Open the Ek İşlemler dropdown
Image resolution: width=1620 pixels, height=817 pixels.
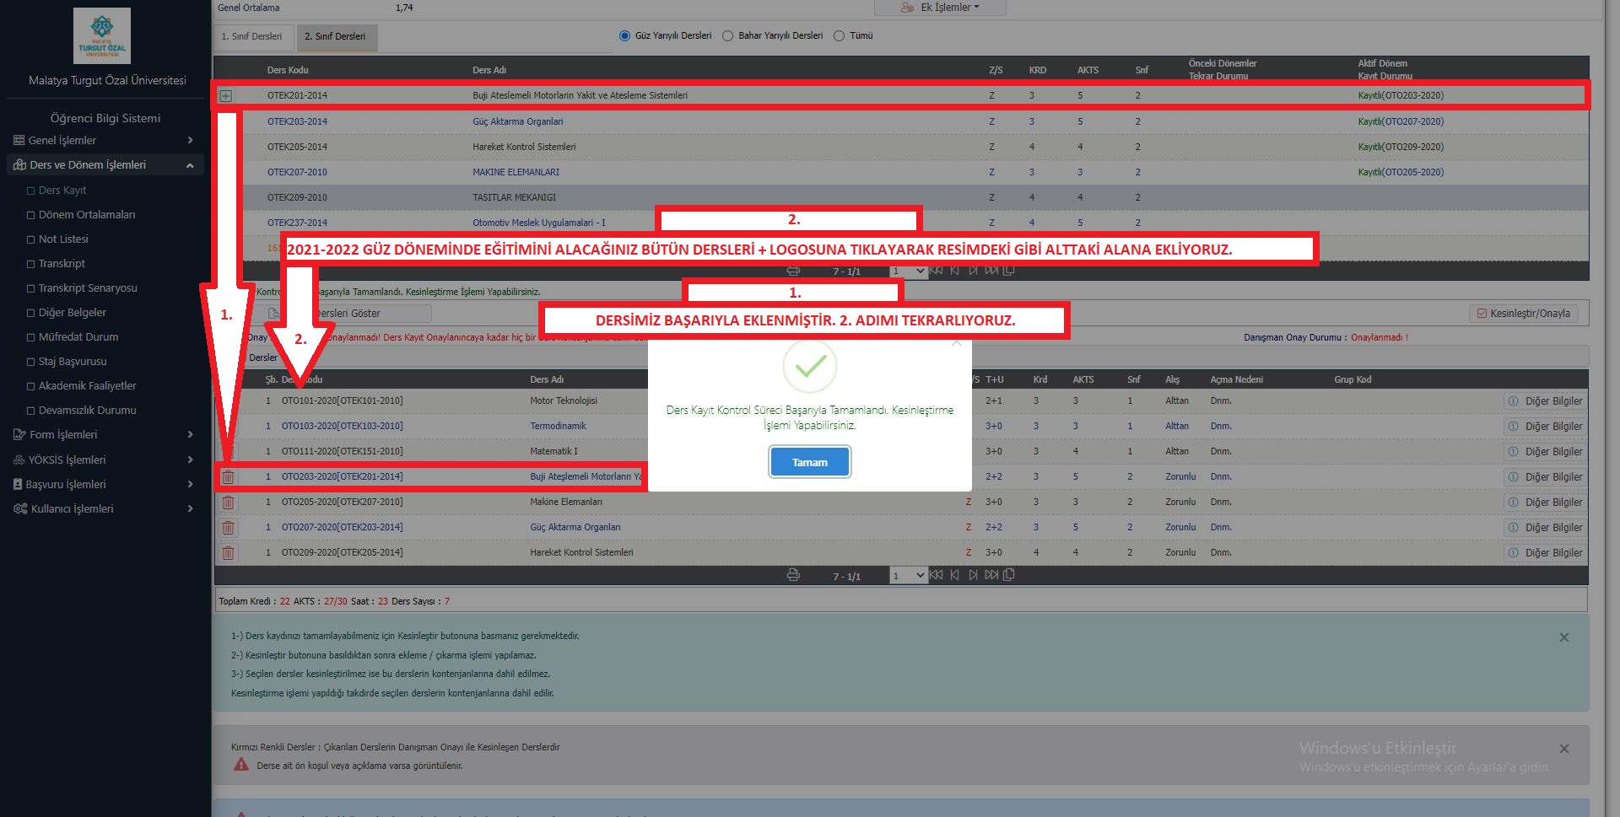pyautogui.click(x=940, y=8)
